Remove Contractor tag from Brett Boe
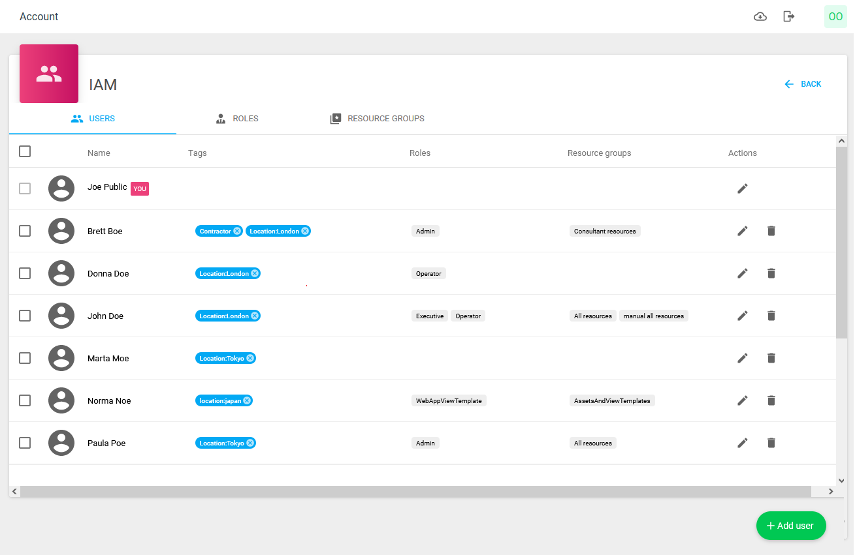This screenshot has height=555, width=855. tap(237, 231)
